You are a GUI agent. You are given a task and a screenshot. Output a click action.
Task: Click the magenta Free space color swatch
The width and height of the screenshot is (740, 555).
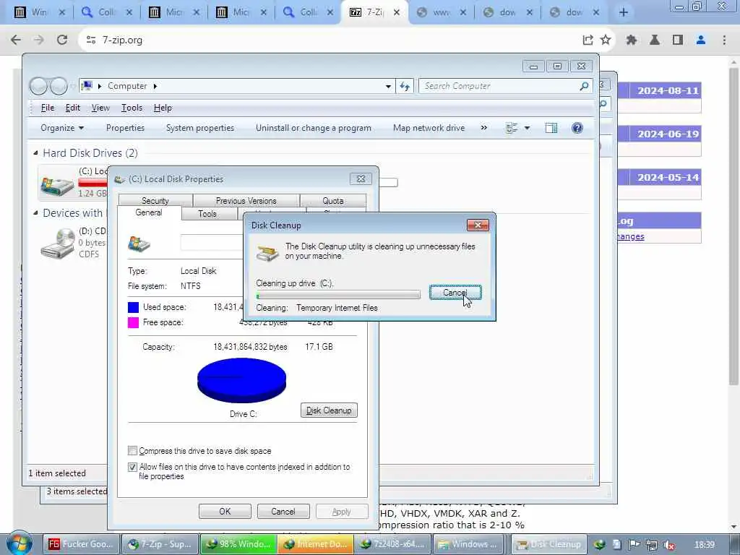point(133,322)
